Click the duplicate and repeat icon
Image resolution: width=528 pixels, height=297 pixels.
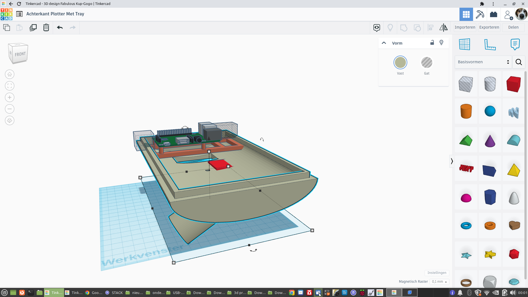click(x=33, y=28)
